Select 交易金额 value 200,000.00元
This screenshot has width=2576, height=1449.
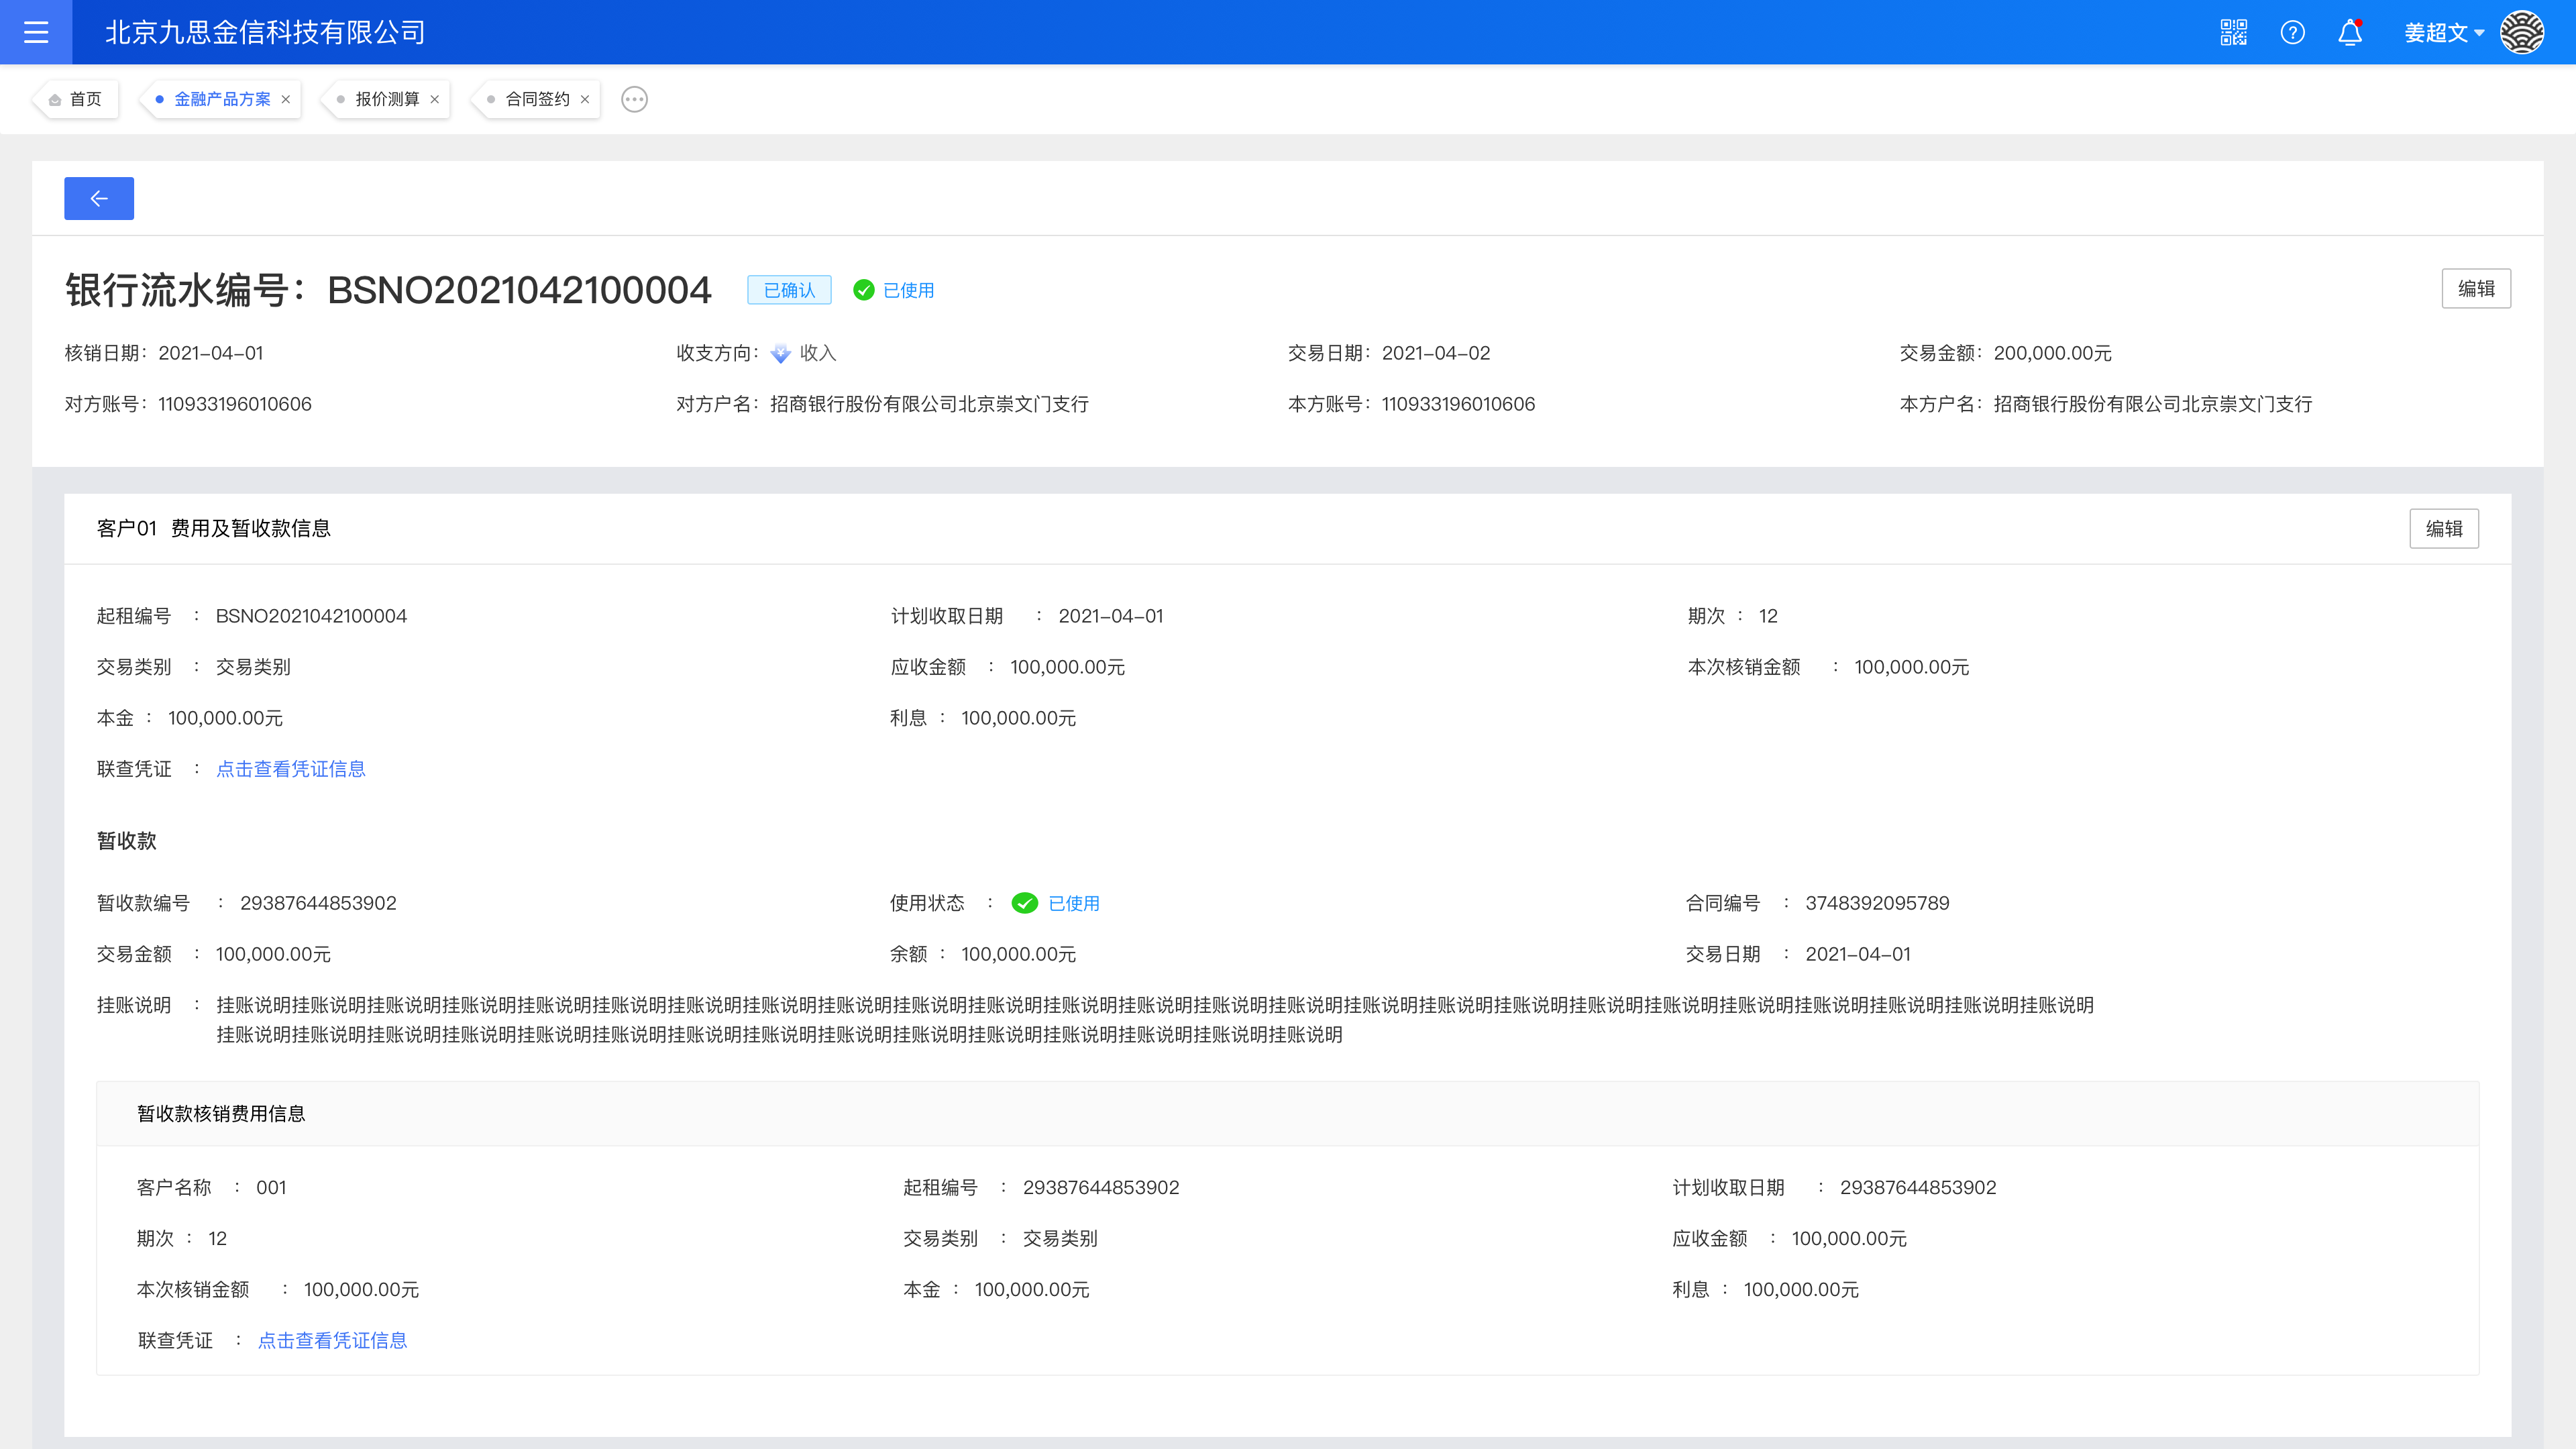pyautogui.click(x=2052, y=353)
